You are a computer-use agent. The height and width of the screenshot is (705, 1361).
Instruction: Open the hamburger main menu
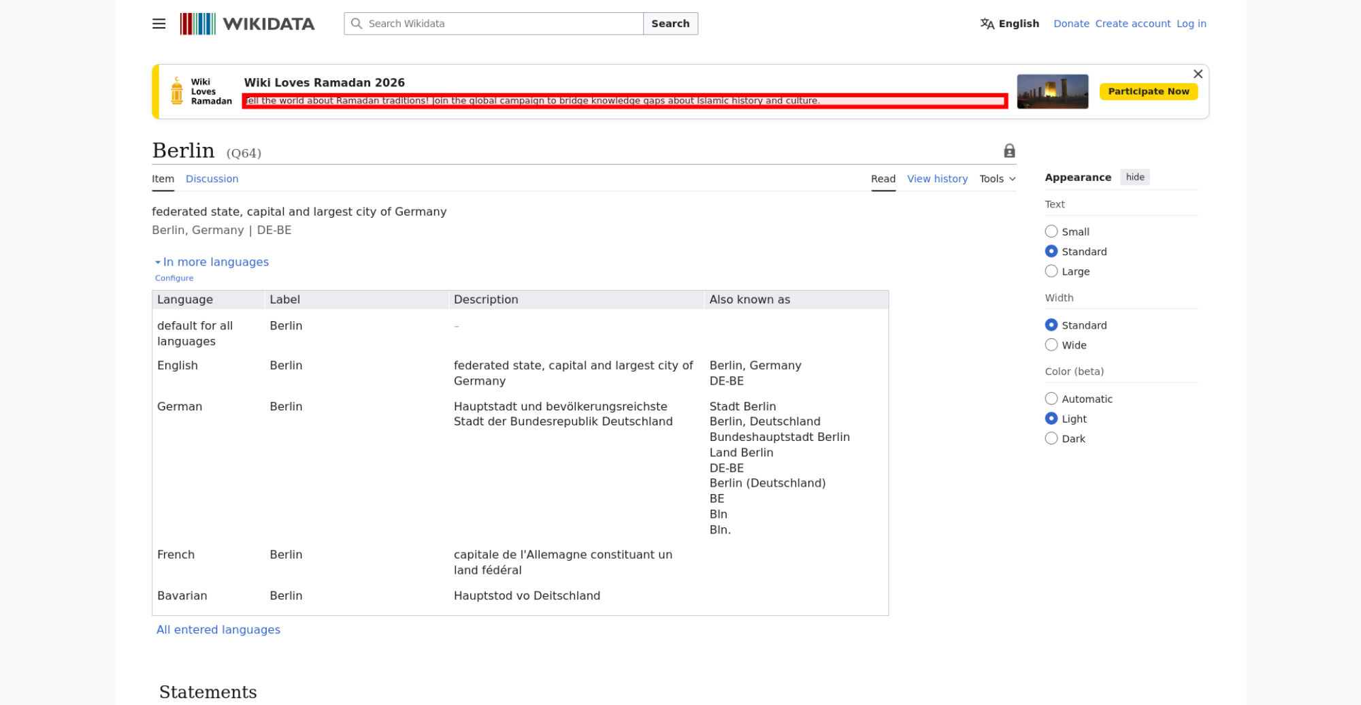(x=159, y=24)
